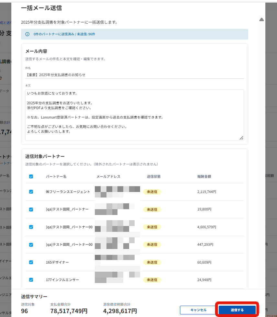Click the 165デザイナー partner name

click(57, 262)
